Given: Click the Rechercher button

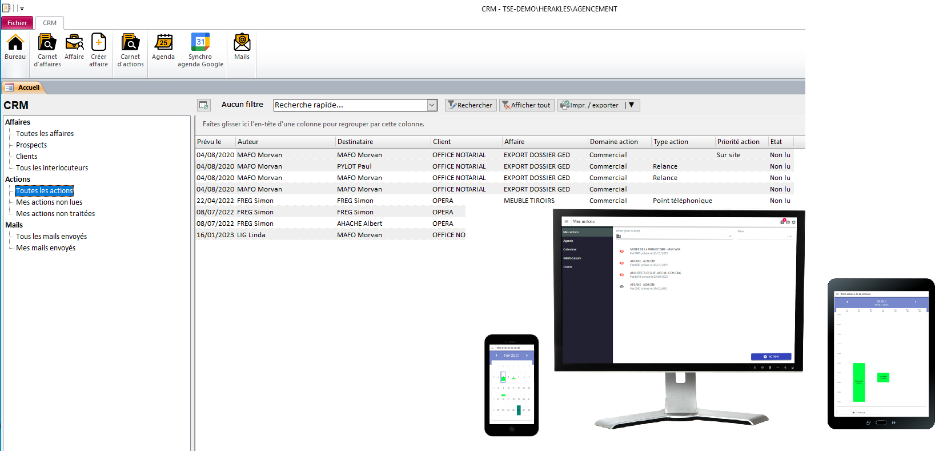Looking at the screenshot, I should (471, 105).
